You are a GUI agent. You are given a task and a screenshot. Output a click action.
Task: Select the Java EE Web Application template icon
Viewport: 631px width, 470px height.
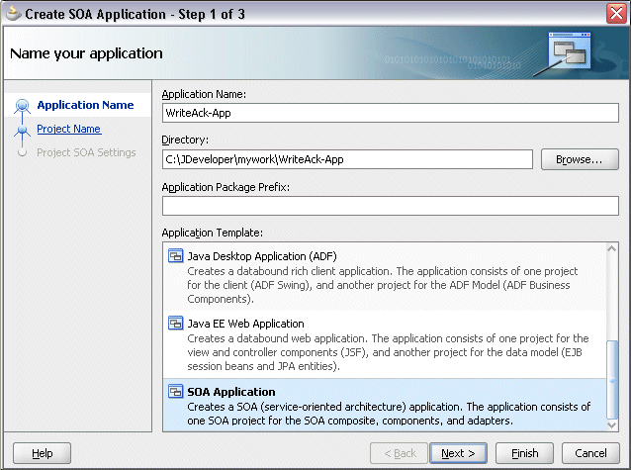coord(175,323)
